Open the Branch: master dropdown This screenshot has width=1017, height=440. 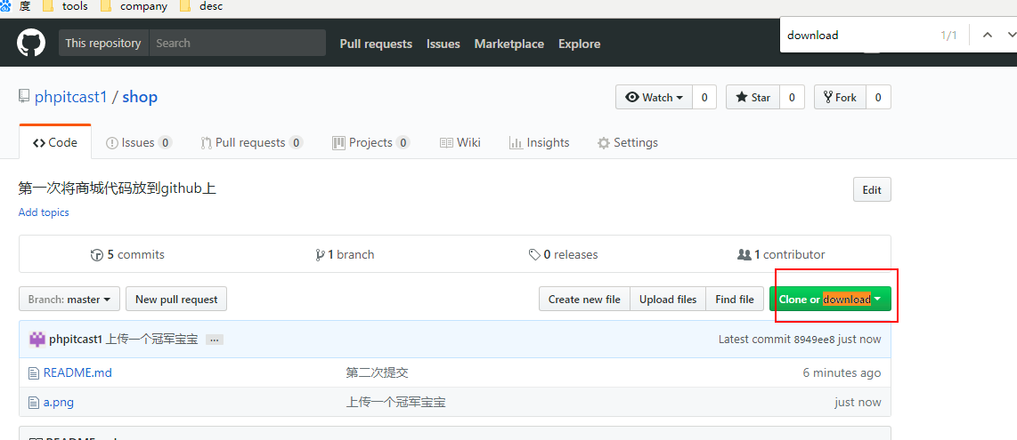pos(69,300)
